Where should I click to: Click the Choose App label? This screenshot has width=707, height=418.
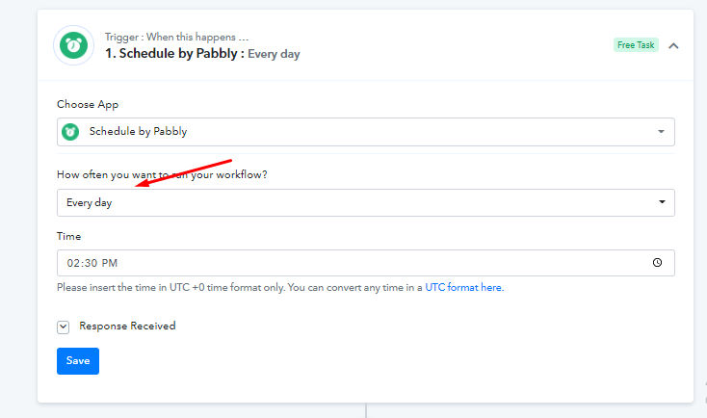pos(88,105)
